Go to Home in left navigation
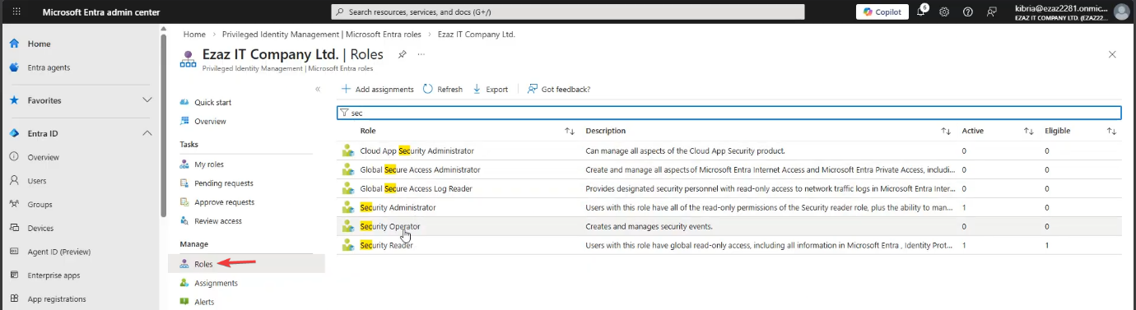This screenshot has width=1136, height=310. pos(40,44)
